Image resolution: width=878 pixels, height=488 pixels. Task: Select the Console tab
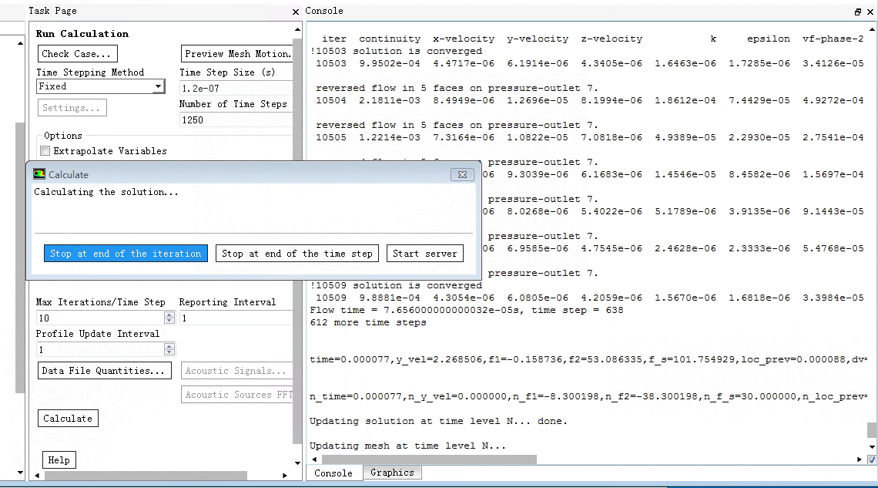pos(333,473)
